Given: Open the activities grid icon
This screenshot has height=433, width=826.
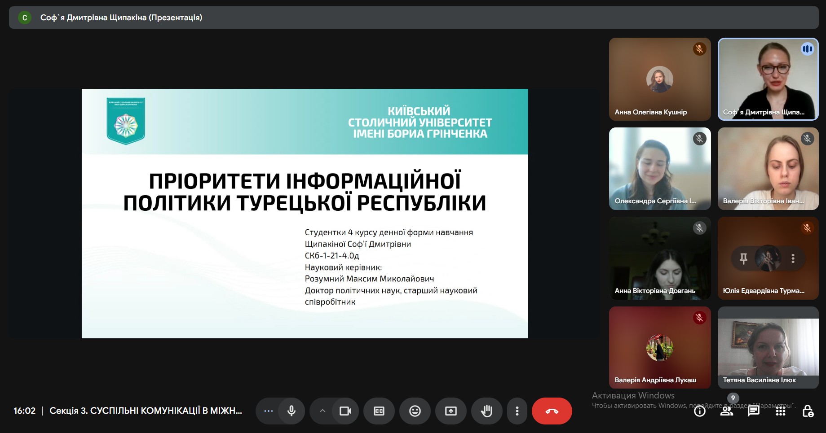Looking at the screenshot, I should [781, 411].
